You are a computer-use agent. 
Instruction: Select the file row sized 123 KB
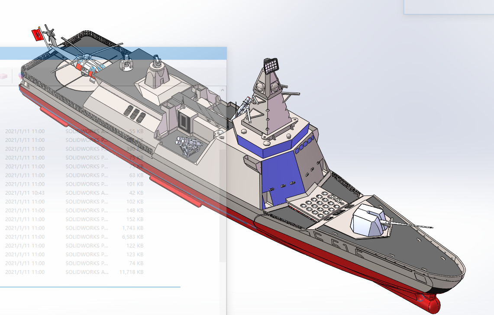74,255
